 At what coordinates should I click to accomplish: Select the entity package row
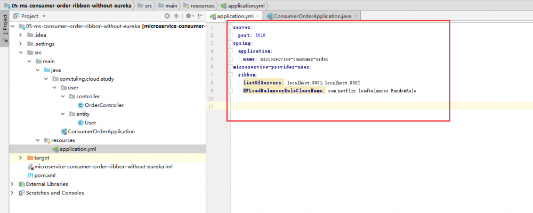pos(108,114)
